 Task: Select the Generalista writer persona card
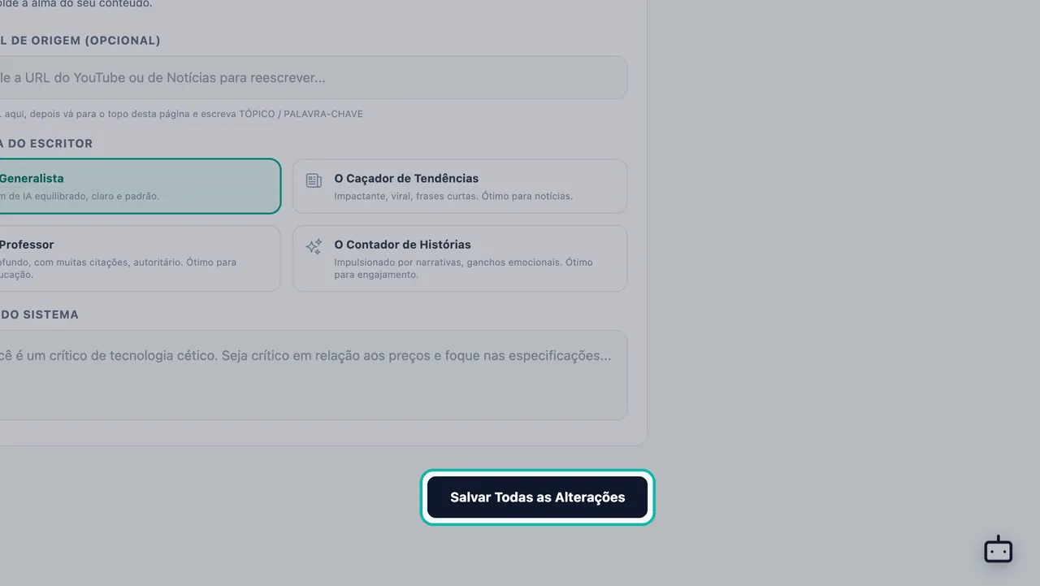coord(140,186)
